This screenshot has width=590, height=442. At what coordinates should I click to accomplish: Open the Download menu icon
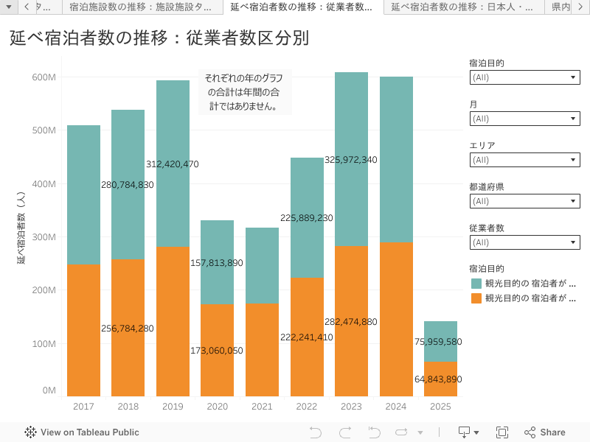[468, 432]
